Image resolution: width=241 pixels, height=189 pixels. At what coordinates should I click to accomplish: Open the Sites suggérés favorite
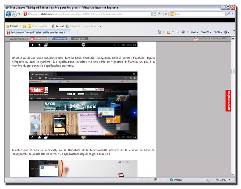[38, 26]
